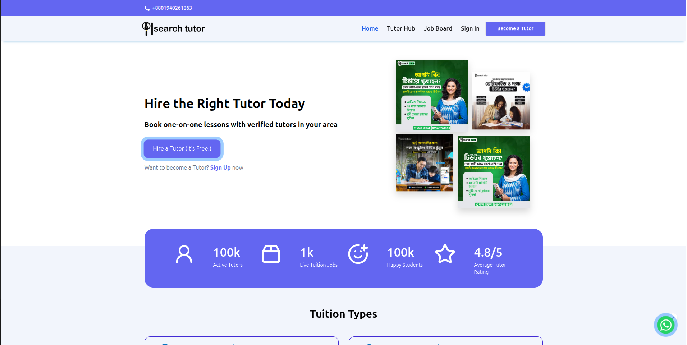Dismiss the WhatsApp popup with the x
The height and width of the screenshot is (345, 687).
(673, 318)
